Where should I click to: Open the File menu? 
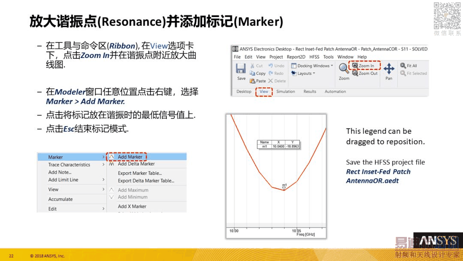tap(237, 57)
